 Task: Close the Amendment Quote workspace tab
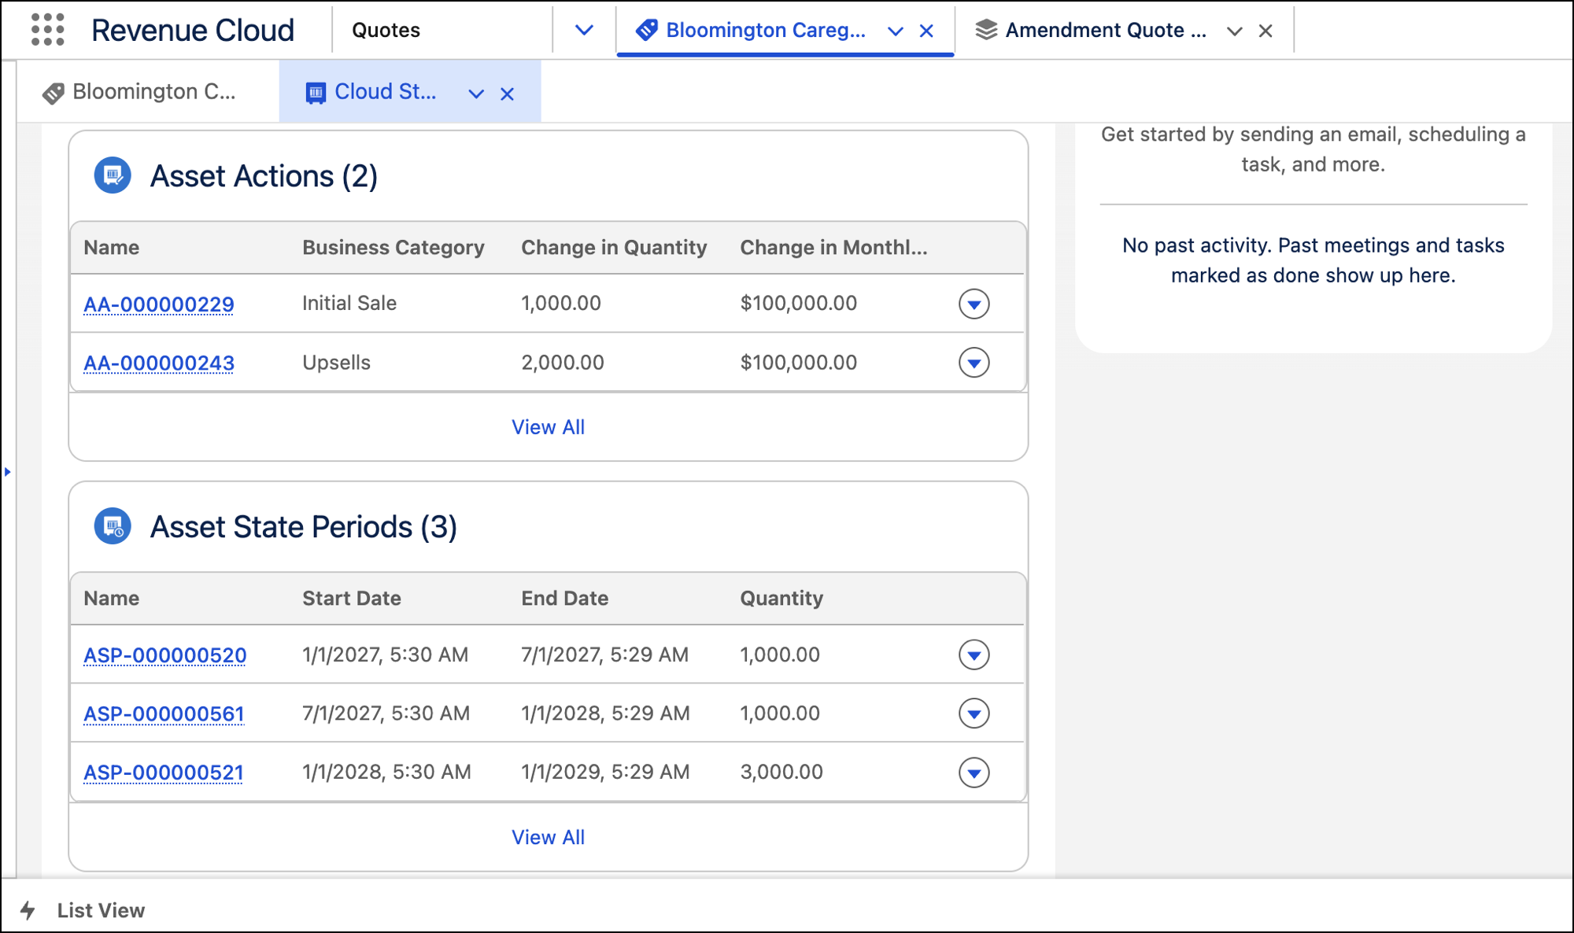[1265, 31]
